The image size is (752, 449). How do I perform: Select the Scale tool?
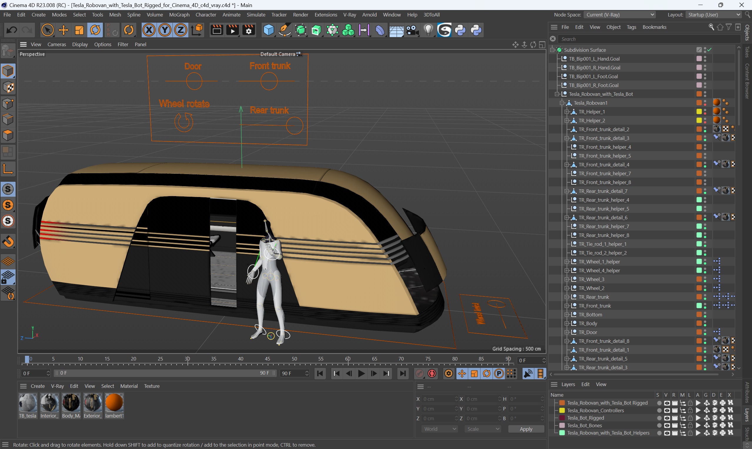79,30
